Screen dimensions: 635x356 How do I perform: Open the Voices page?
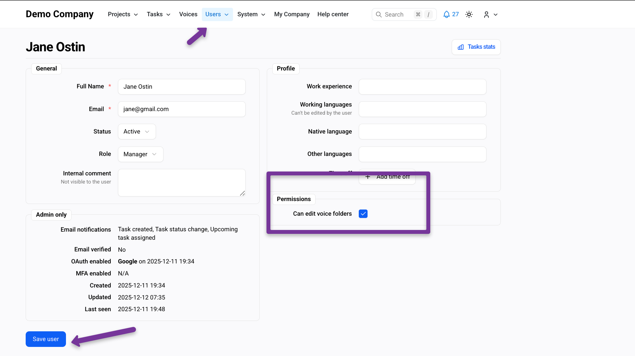188,14
